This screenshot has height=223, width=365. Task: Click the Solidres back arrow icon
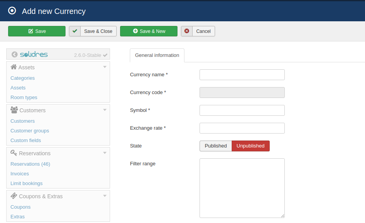(15, 55)
